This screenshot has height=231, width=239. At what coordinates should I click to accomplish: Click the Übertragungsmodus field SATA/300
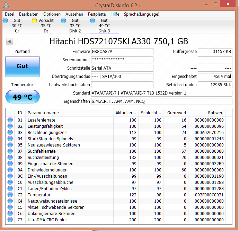pos(122,77)
